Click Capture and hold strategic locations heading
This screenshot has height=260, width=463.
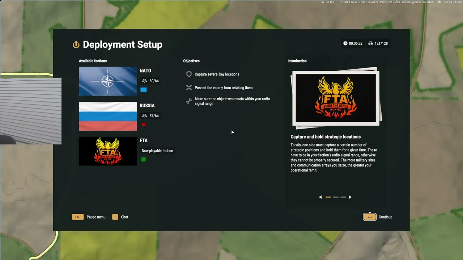coord(326,137)
